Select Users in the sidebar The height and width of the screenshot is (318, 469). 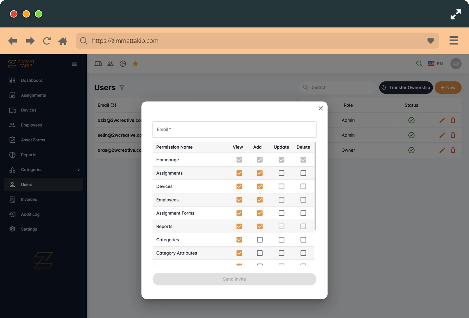(44, 185)
